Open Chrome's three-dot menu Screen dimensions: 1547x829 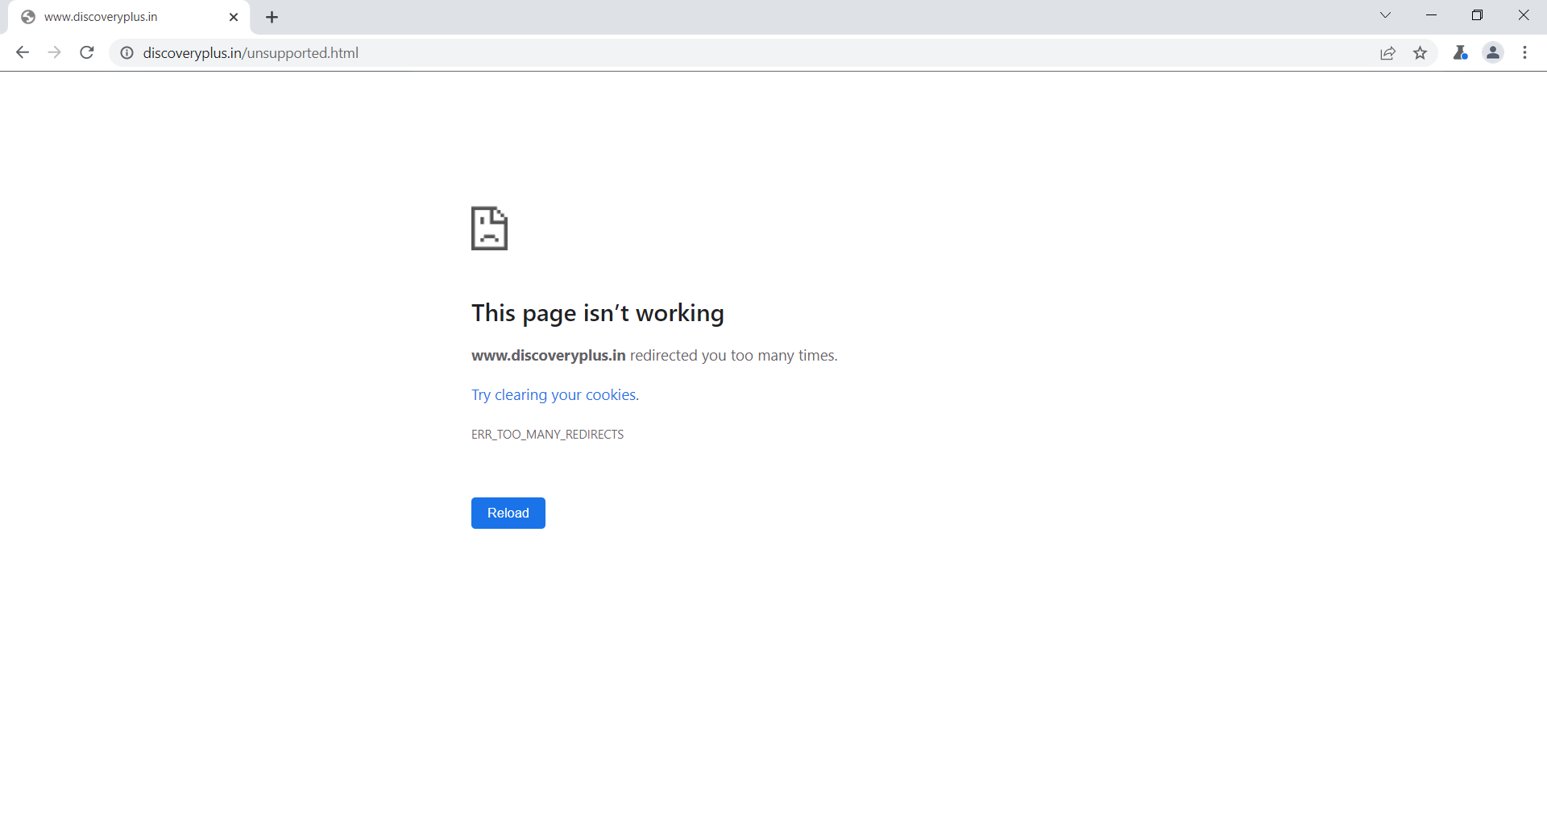1524,52
